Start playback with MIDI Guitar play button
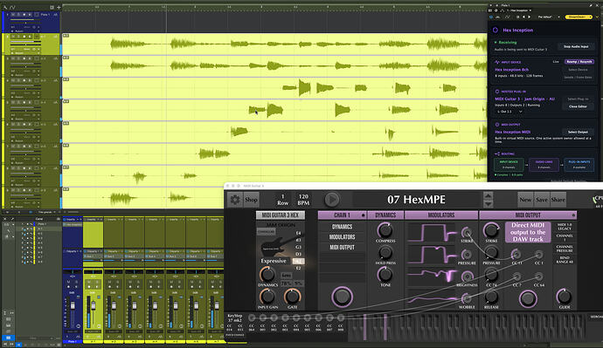Screen dimensions: 603x348 point(332,200)
